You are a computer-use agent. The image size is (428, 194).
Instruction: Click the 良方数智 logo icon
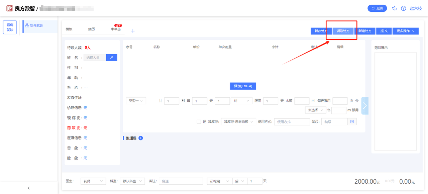pyautogui.click(x=10, y=8)
